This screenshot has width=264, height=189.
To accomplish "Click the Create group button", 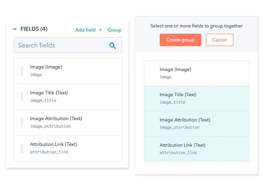I will [x=180, y=40].
